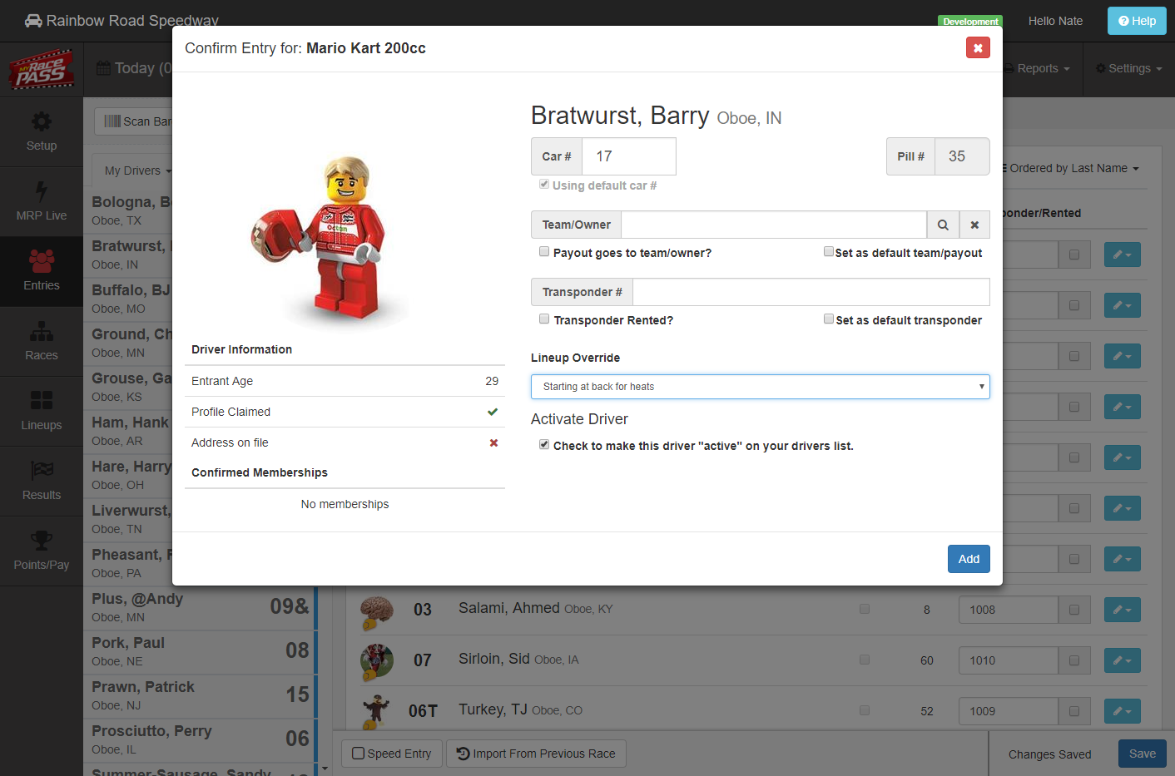
Task: Click the MyRacePass logo
Action: [x=42, y=70]
